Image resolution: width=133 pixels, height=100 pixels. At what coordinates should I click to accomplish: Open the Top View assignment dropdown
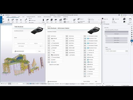point(93,55)
